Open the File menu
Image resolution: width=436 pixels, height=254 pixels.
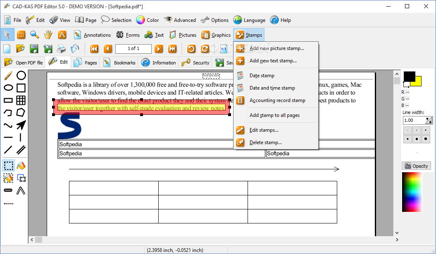[13, 20]
